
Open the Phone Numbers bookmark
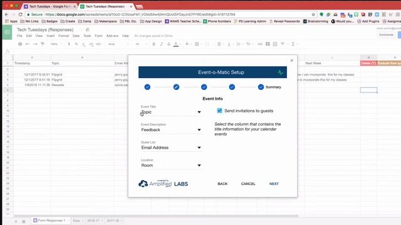point(217,21)
